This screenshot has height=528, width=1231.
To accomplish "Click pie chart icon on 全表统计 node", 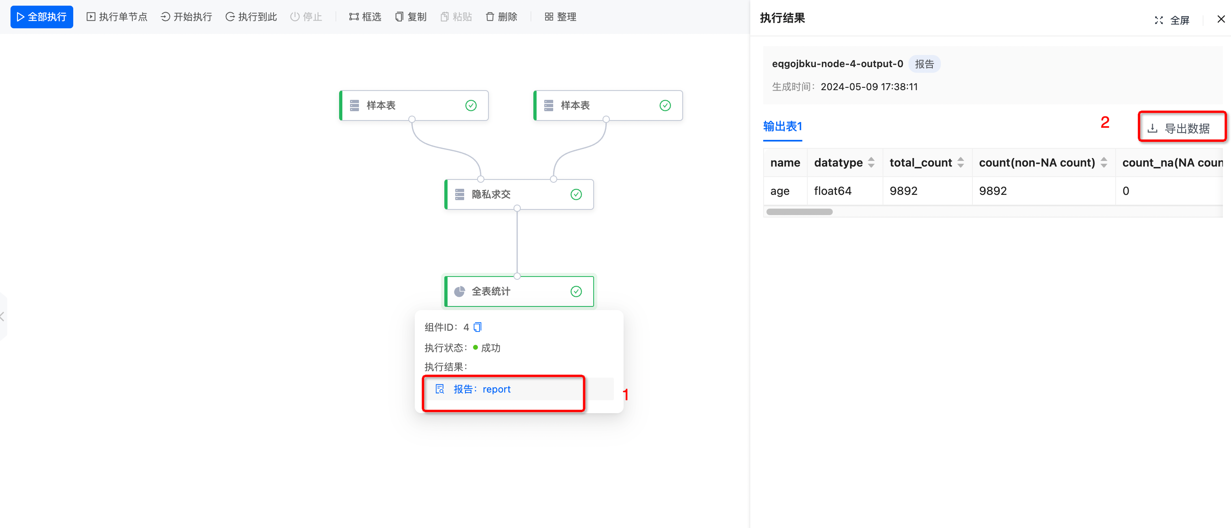I will (x=460, y=291).
